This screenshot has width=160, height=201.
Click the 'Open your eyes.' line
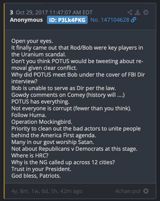(32, 41)
